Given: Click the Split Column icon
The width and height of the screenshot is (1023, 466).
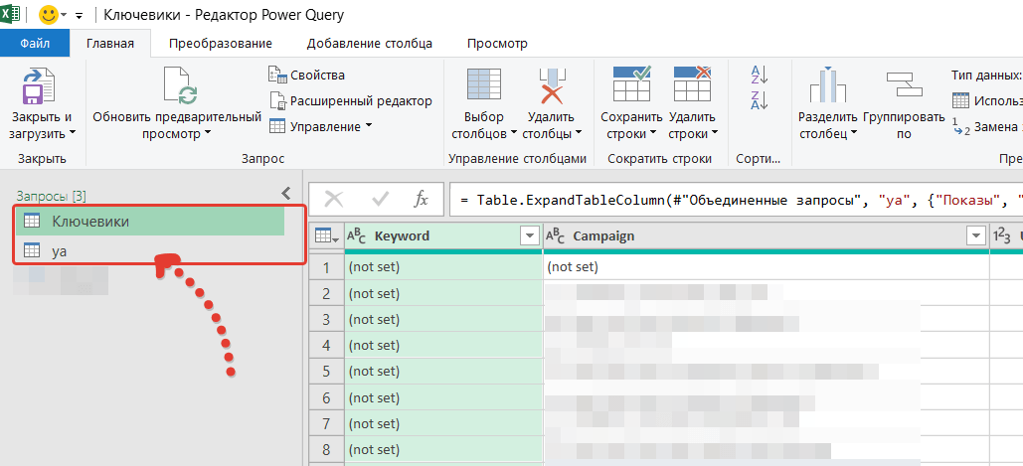Looking at the screenshot, I should click(x=827, y=86).
